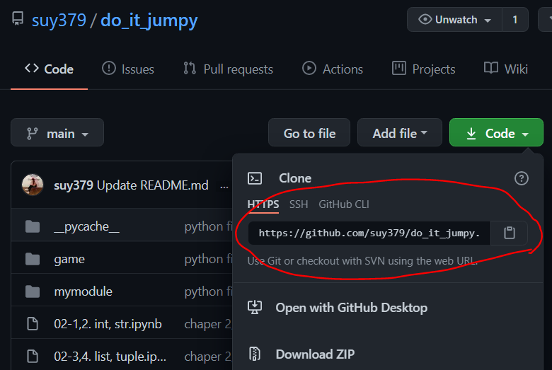
Task: Open the suy379 owner profile link
Action: coord(59,20)
